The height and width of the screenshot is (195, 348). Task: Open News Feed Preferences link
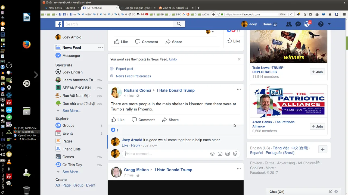pos(133,76)
